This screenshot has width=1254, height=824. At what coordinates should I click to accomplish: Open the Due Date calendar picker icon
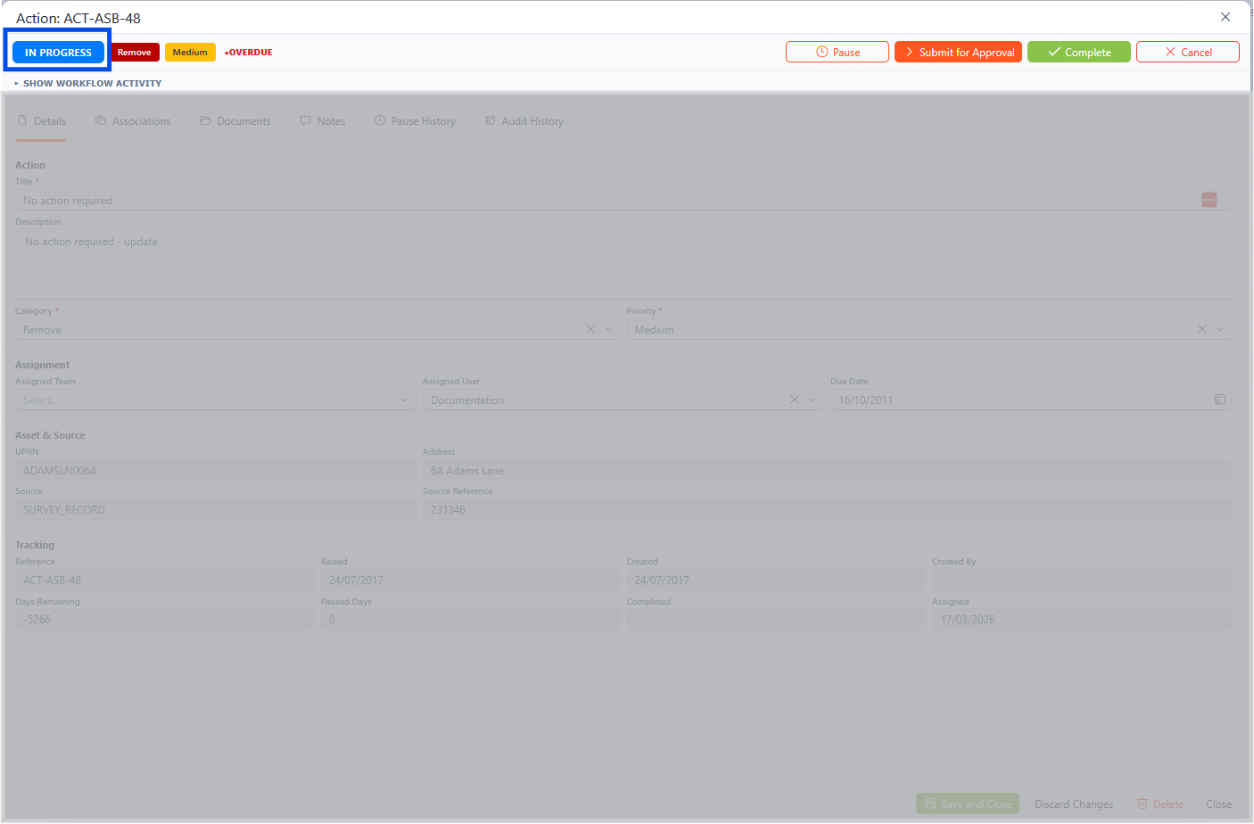tap(1219, 400)
